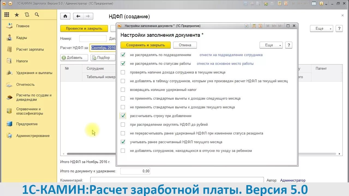Check не применять вычеты следующего месяца

(123, 99)
